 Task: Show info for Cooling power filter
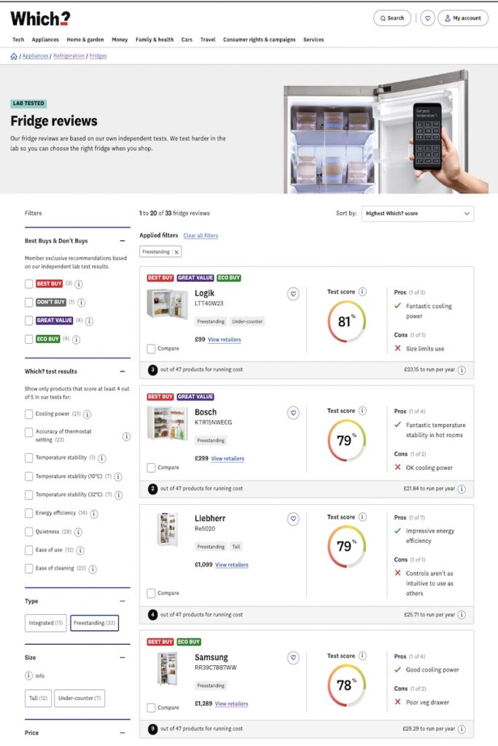[x=87, y=415]
